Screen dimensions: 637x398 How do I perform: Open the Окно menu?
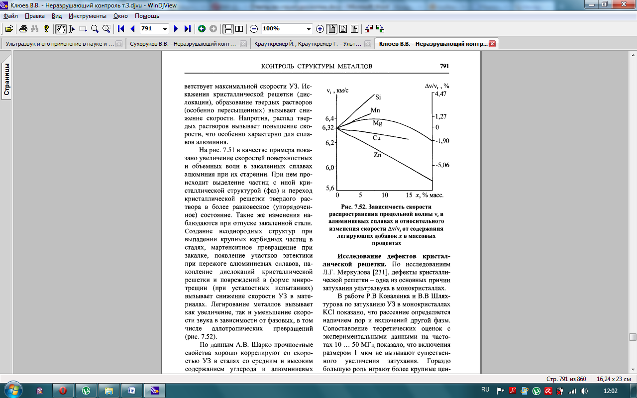pyautogui.click(x=120, y=16)
